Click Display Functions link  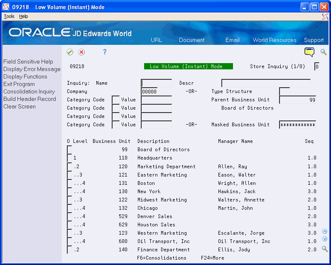pos(25,77)
